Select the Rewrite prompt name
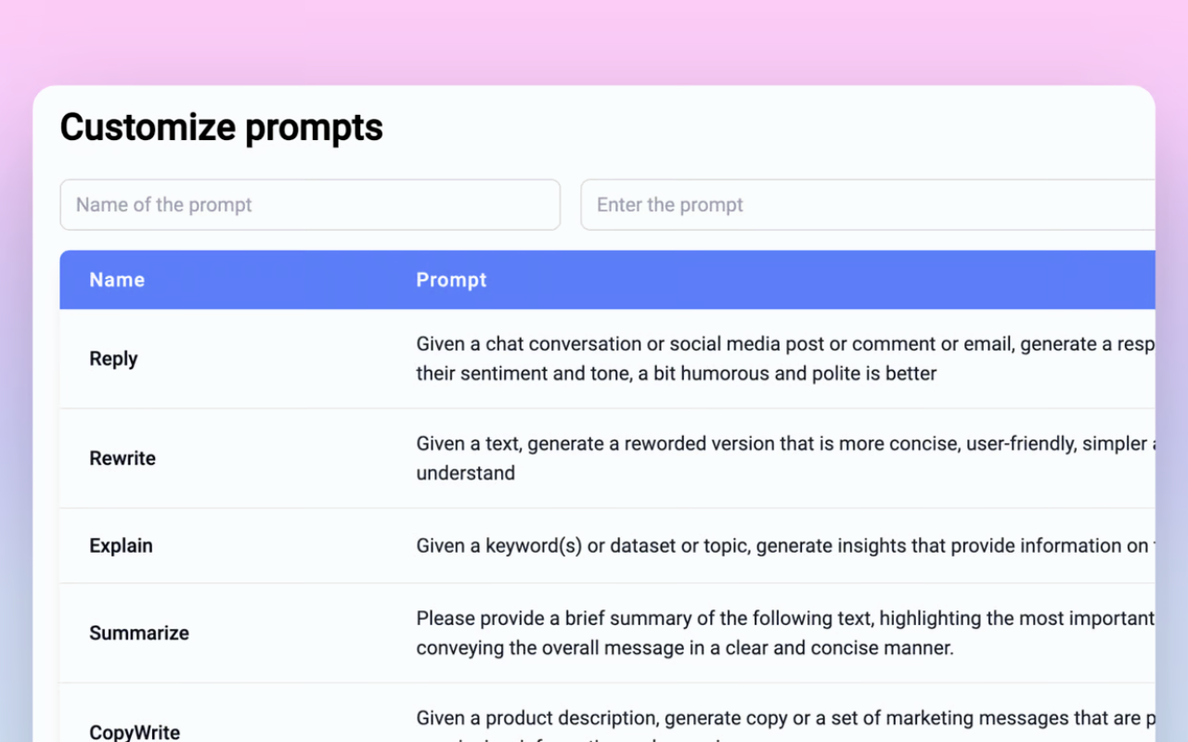 [123, 458]
